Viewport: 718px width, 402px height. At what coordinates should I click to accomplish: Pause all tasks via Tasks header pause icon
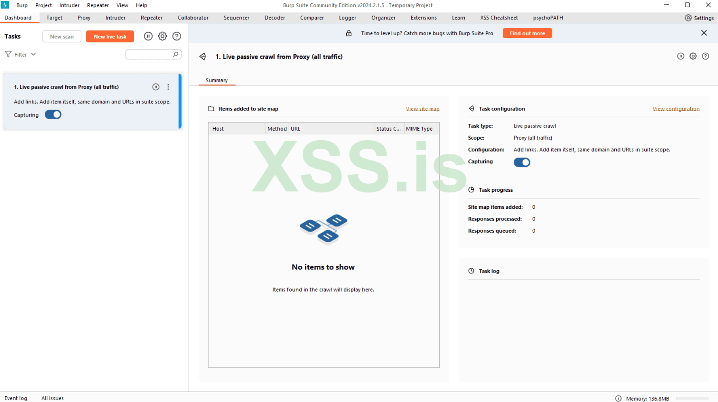point(148,36)
